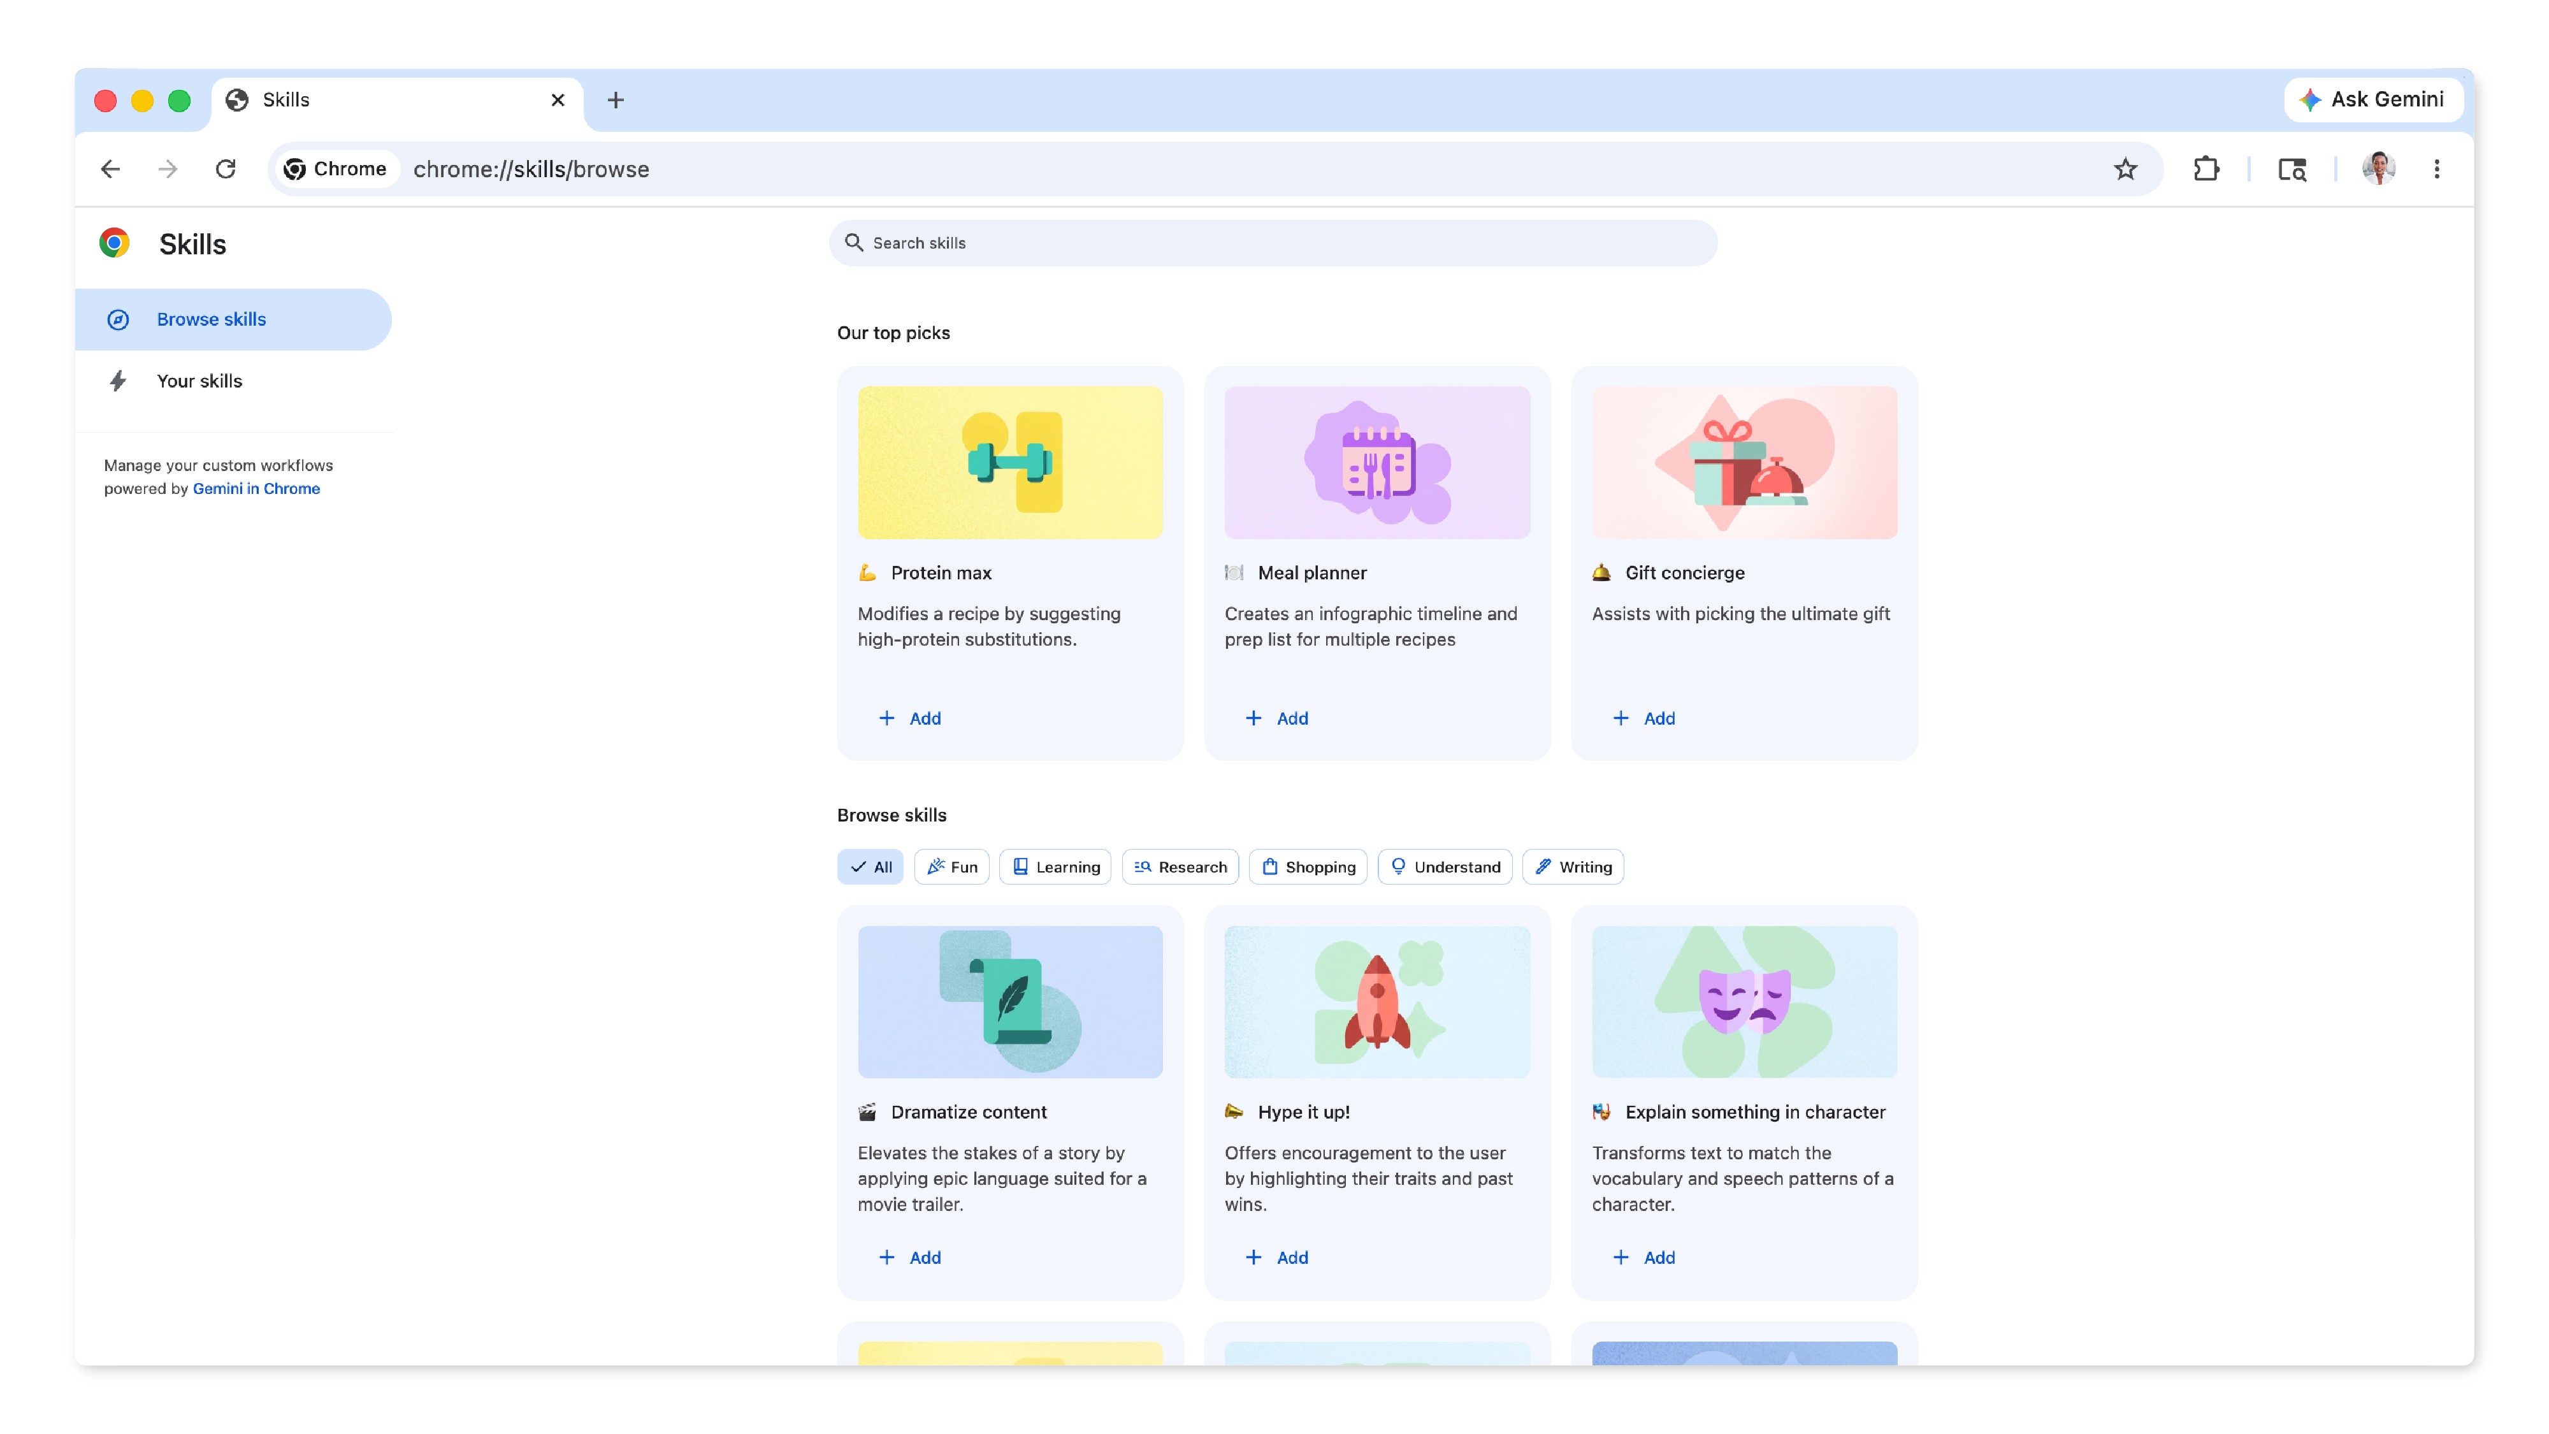Image resolution: width=2549 pixels, height=1434 pixels.
Task: Click the Chrome logo beside the Skills heading
Action: (x=115, y=242)
